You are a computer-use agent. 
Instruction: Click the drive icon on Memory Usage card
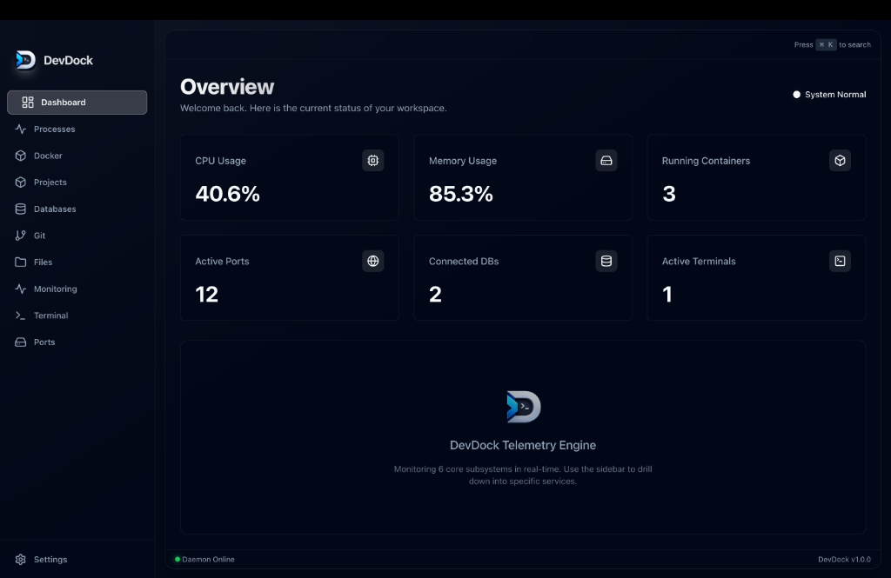[606, 161]
